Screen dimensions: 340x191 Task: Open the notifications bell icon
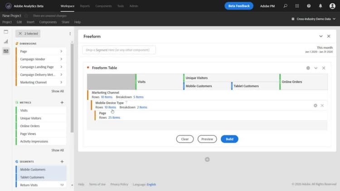pyautogui.click(x=321, y=6)
